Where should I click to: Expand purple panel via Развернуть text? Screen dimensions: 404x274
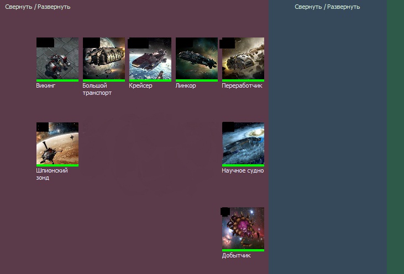click(x=54, y=7)
